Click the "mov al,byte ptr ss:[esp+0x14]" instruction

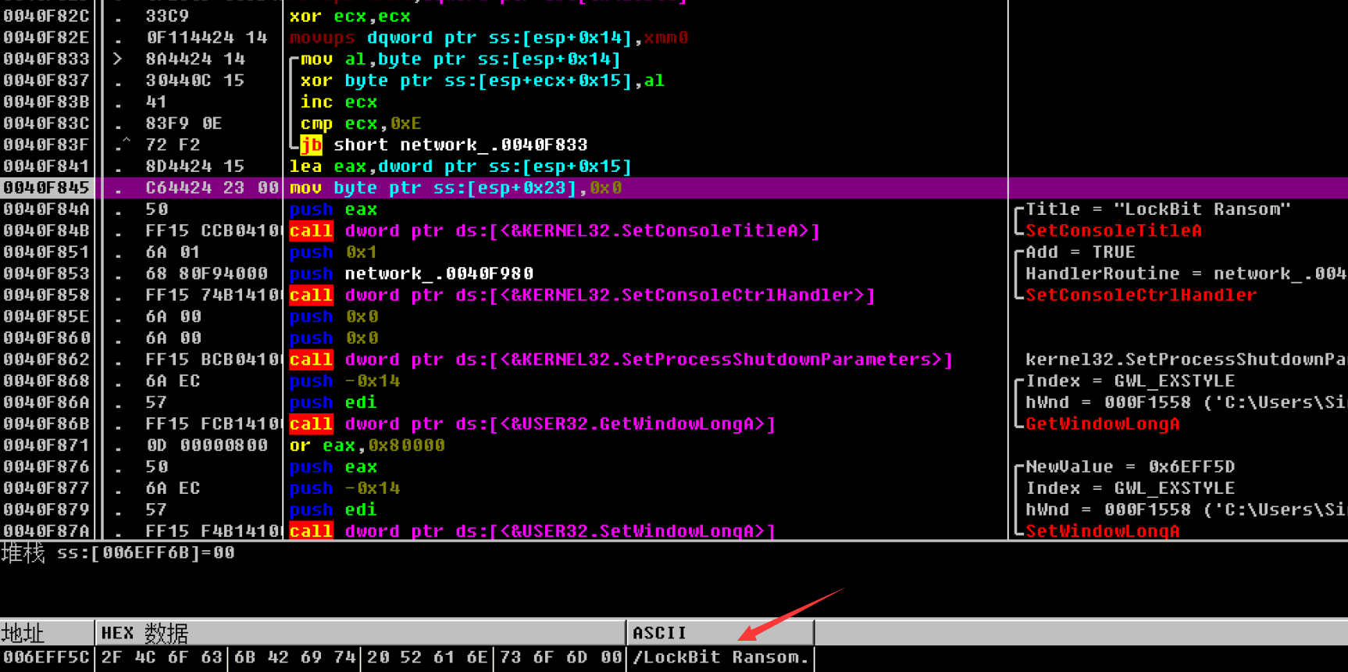coord(461,59)
